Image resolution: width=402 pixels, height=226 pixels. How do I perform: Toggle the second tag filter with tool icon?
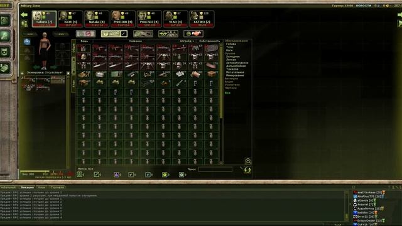click(x=96, y=175)
